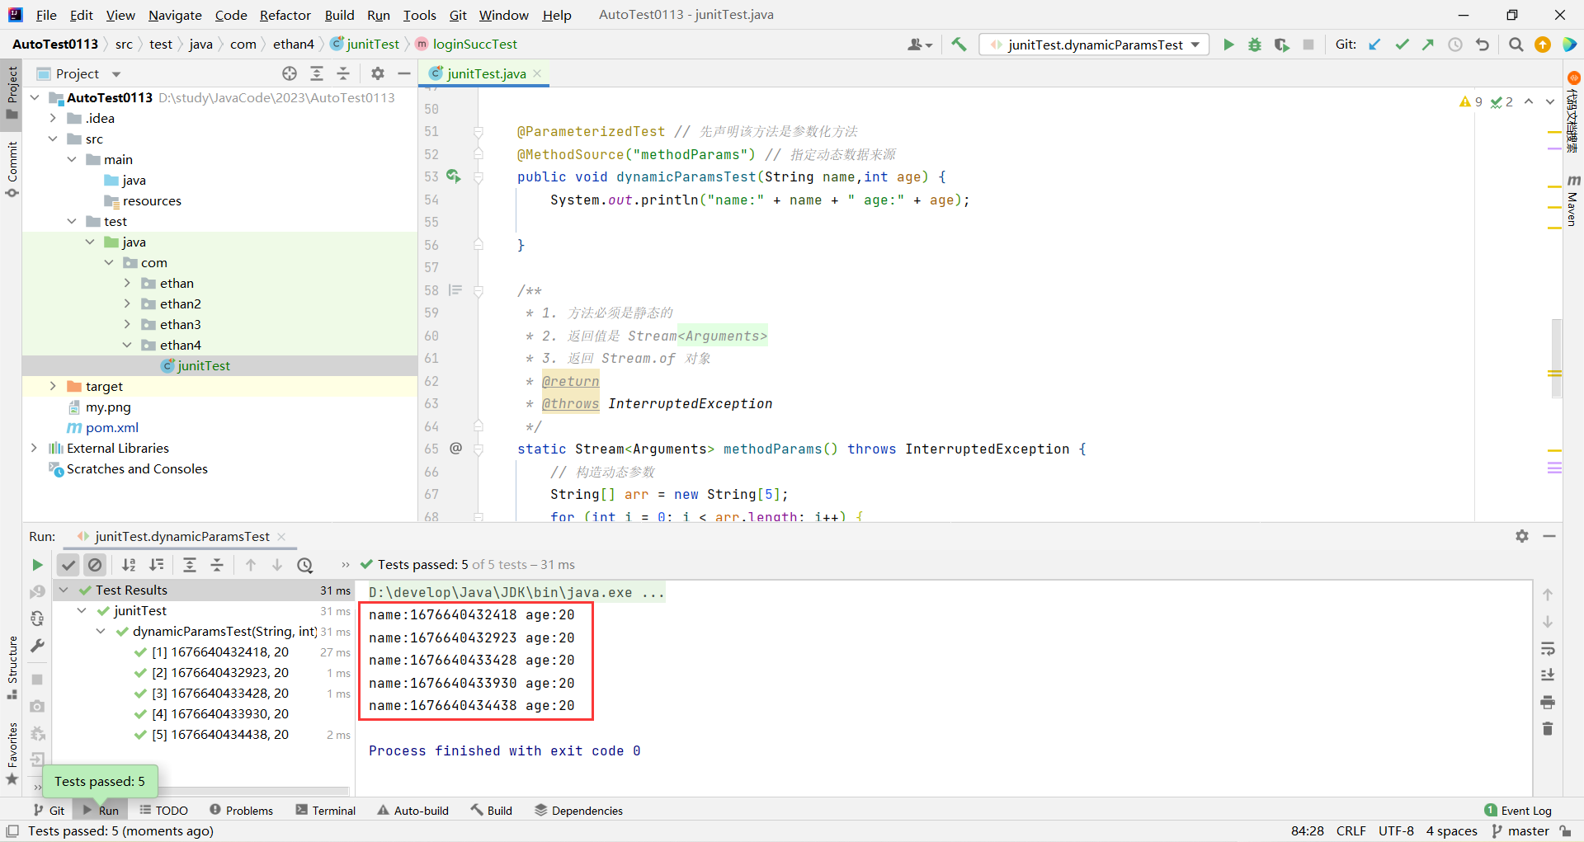This screenshot has height=842, width=1584.
Task: Open Git history clock icon
Action: tap(1455, 45)
